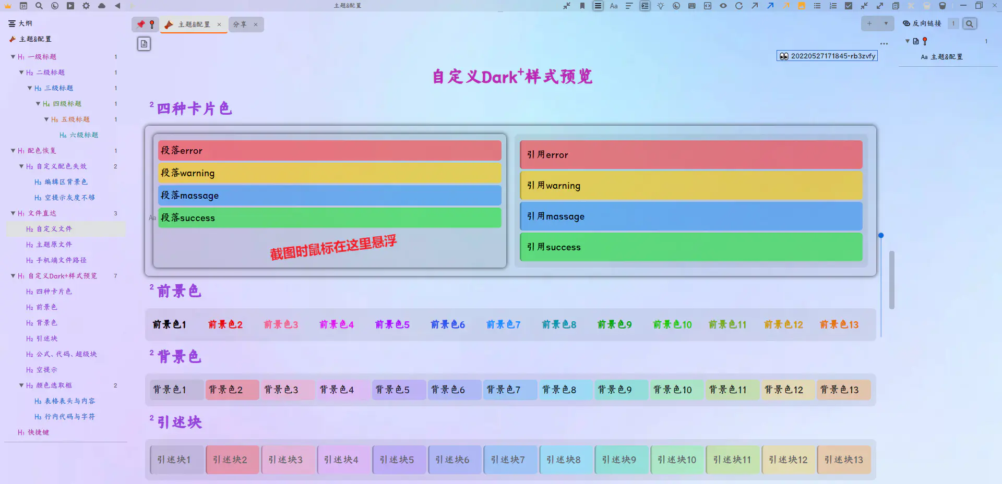Open dropdown arrow beside the plus button
Screen dimensions: 1002x484
(886, 23)
